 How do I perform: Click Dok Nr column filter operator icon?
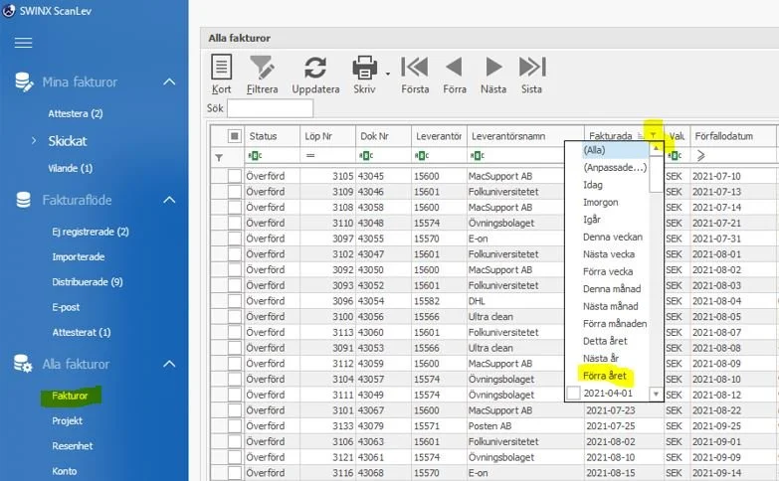[x=366, y=155]
